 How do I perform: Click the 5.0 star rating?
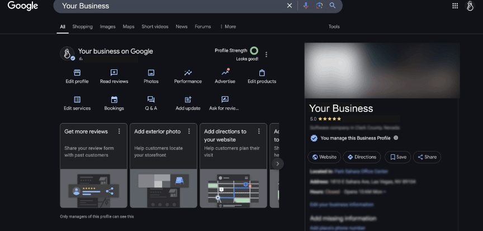click(325, 119)
